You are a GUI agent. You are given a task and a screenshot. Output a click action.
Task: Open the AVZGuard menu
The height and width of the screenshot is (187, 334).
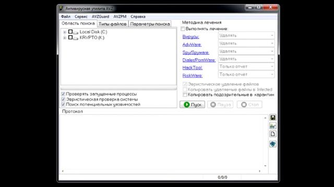(100, 17)
